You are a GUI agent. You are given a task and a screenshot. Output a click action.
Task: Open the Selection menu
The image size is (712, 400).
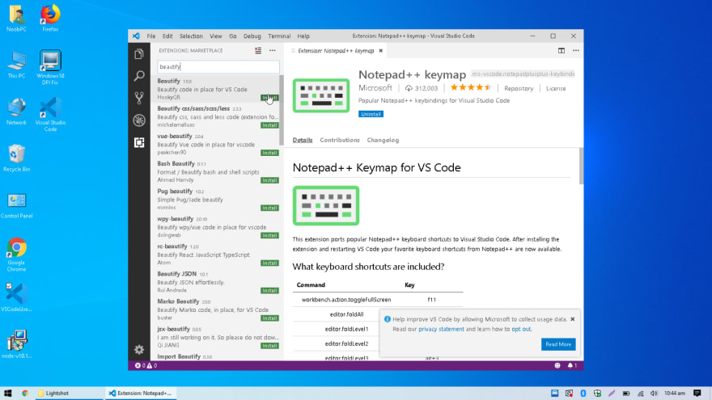click(x=191, y=36)
